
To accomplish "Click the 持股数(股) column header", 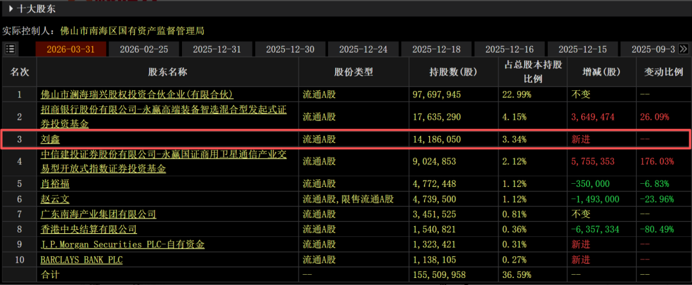I will click(x=454, y=72).
